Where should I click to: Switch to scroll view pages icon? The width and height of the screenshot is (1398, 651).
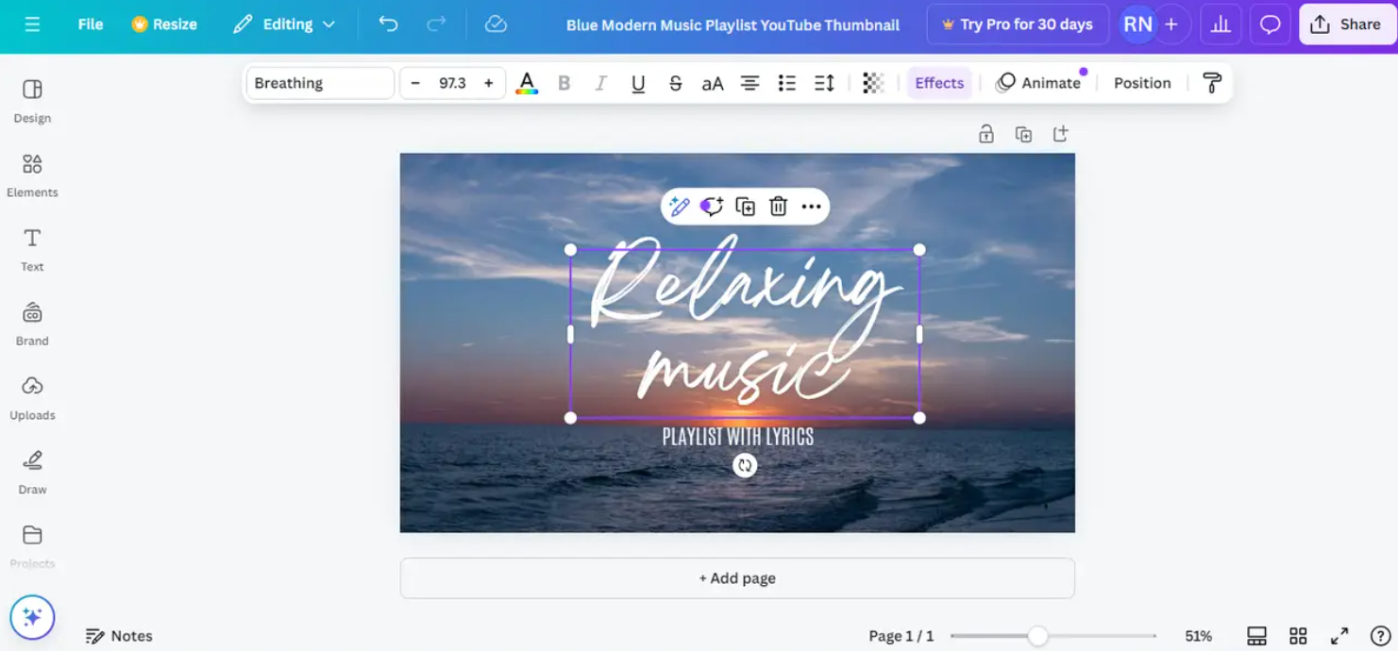pyautogui.click(x=1256, y=636)
